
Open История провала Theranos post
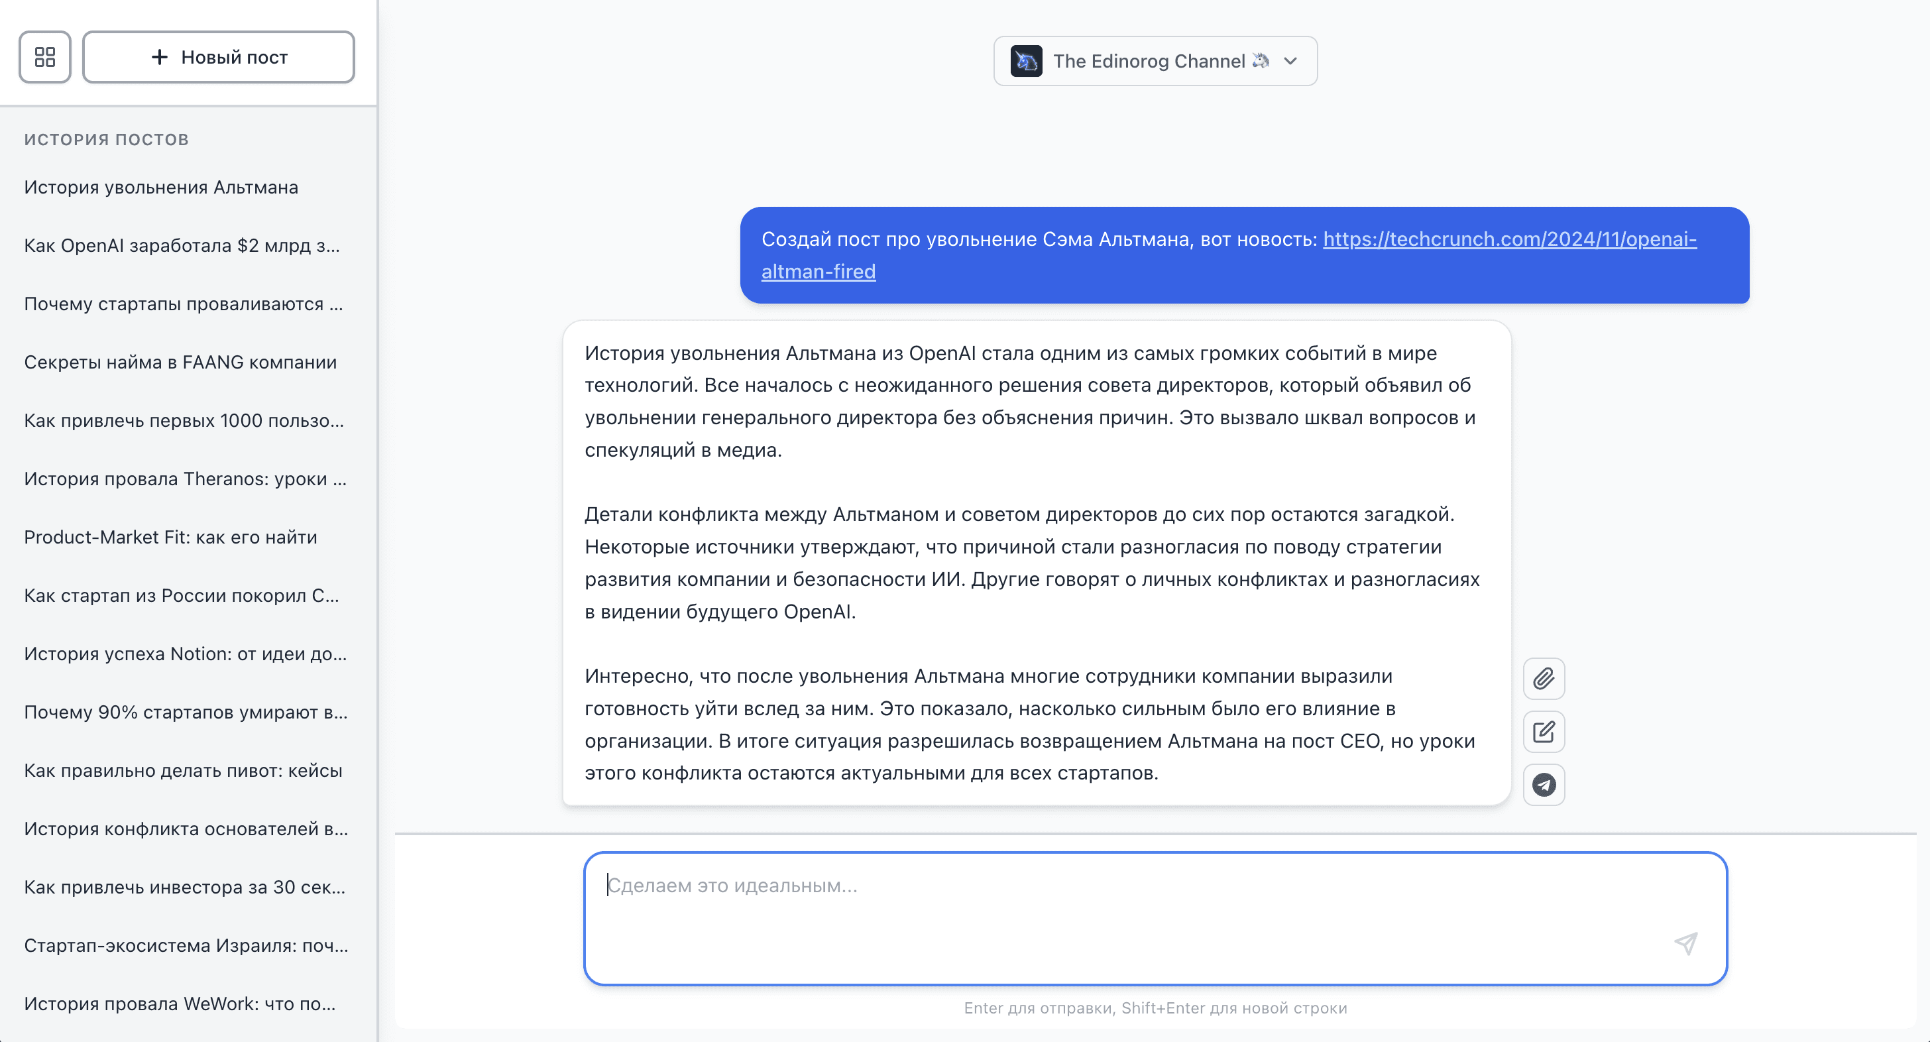click(185, 479)
